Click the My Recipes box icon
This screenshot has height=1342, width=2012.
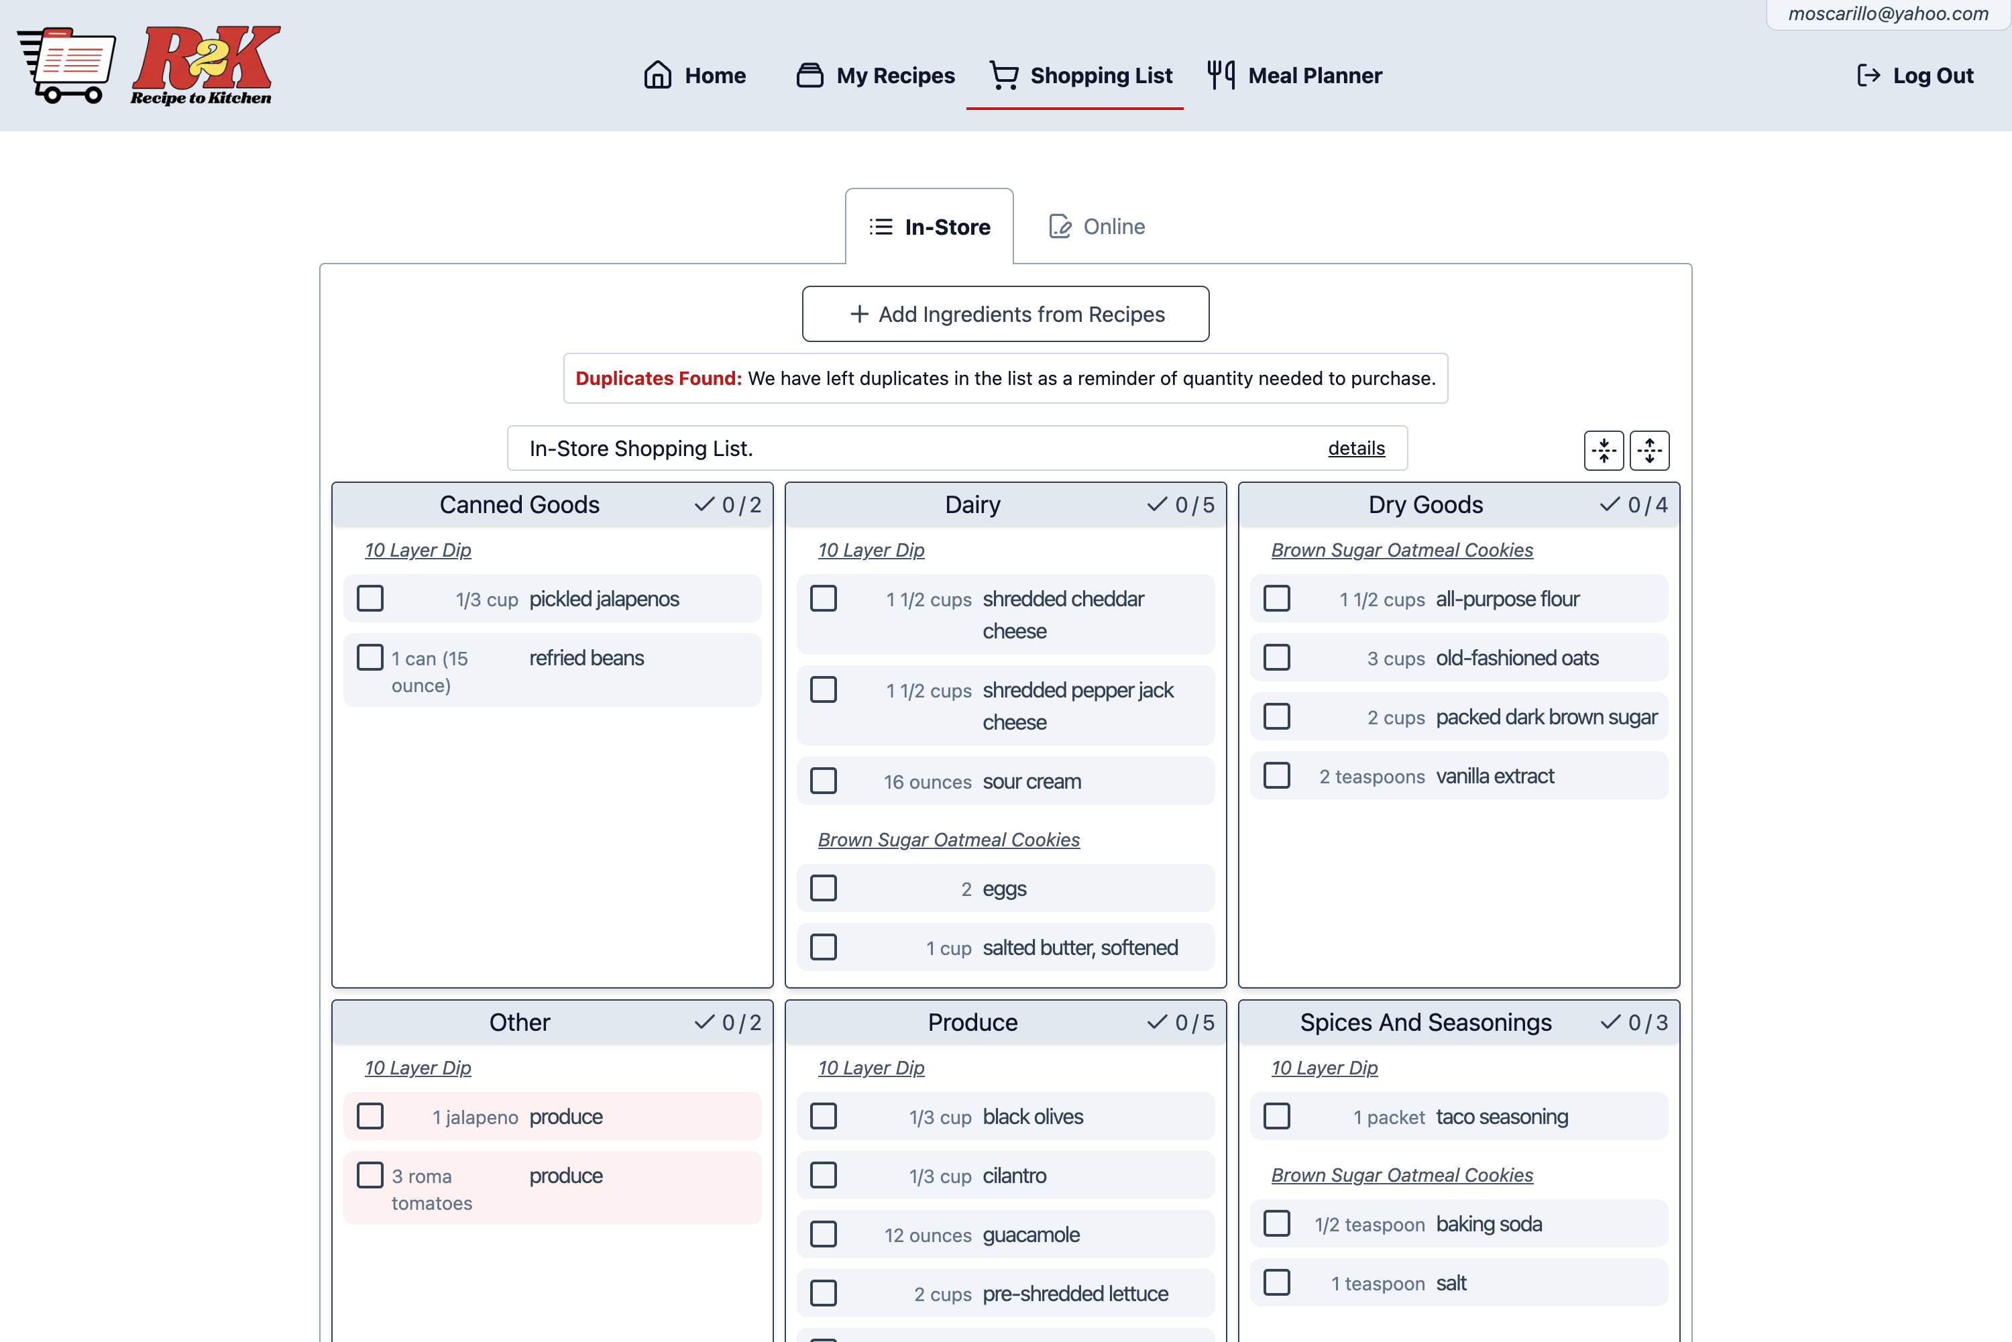click(x=809, y=75)
